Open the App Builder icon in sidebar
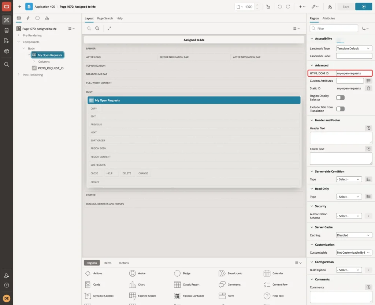375x305 pixels. click(7, 20)
